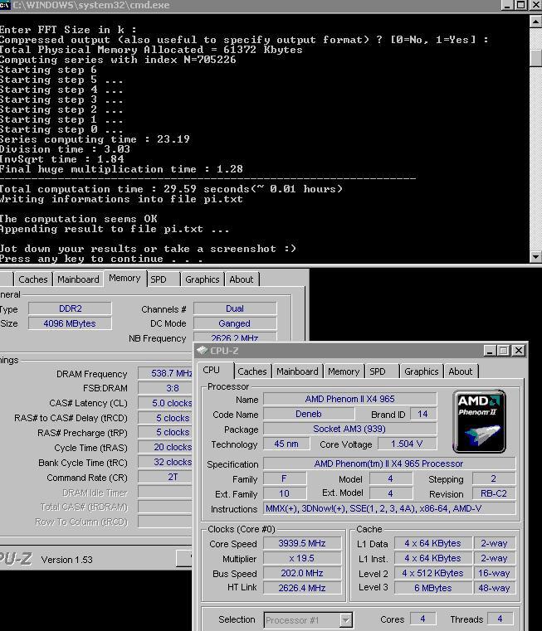Click the cmd.exe title bar icon
This screenshot has height=631, width=542.
point(5,5)
